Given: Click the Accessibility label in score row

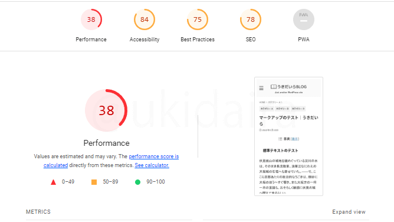Looking at the screenshot, I should click(145, 40).
